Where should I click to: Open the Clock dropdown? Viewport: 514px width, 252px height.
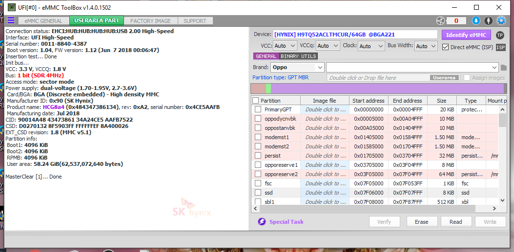(371, 46)
